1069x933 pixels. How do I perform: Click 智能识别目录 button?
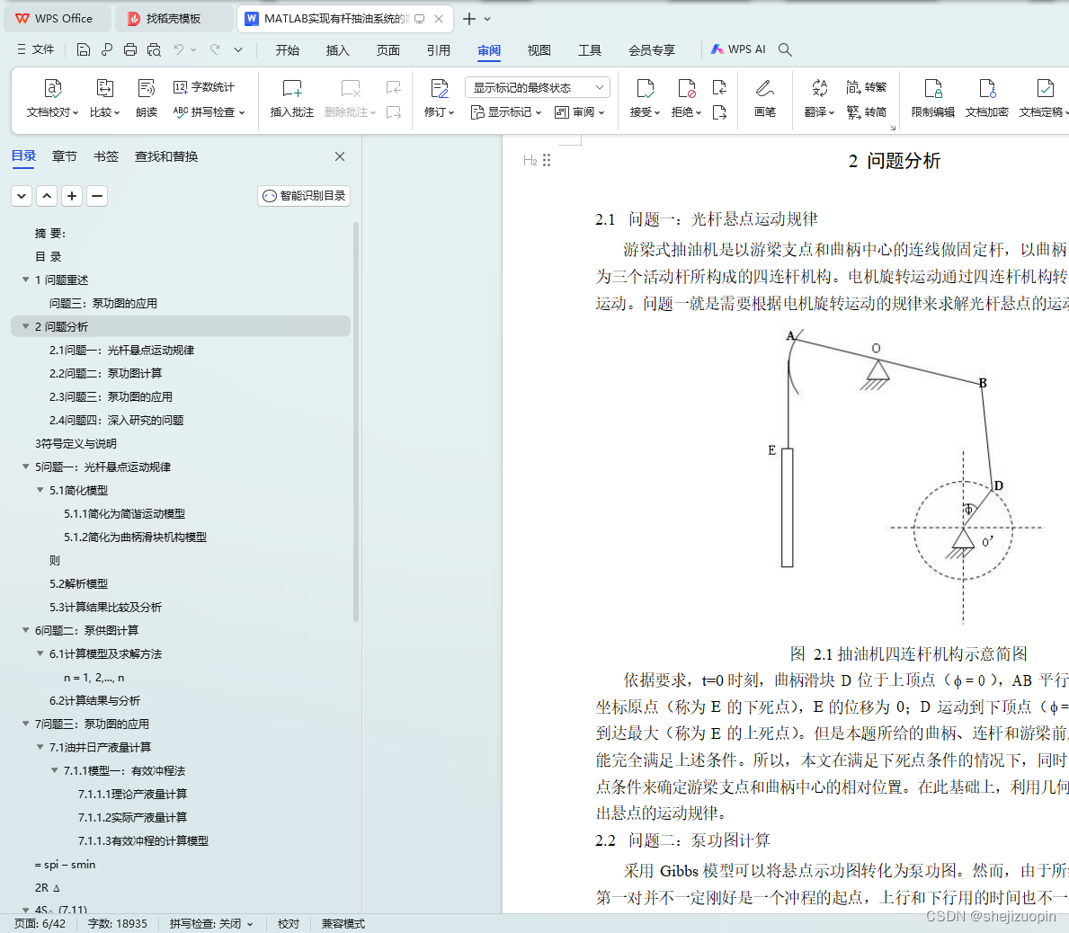(x=304, y=196)
